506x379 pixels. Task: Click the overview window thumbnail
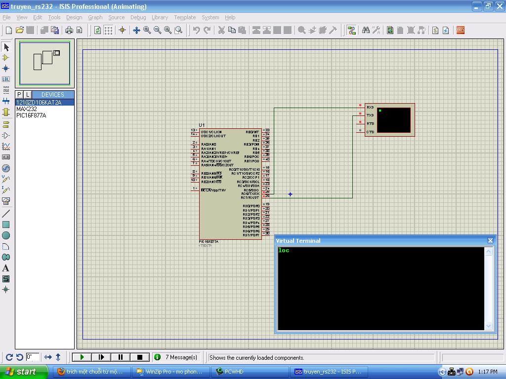click(x=44, y=63)
